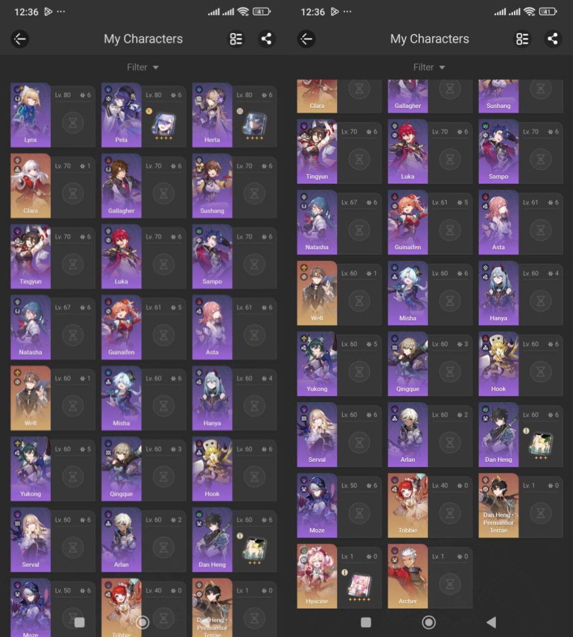Viewport: 573px width, 637px height.
Task: Tap Moze's empty light cone slot in the right screenshot
Action: [359, 513]
